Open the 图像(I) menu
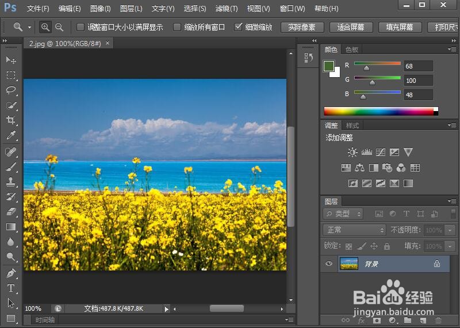 [x=100, y=9]
